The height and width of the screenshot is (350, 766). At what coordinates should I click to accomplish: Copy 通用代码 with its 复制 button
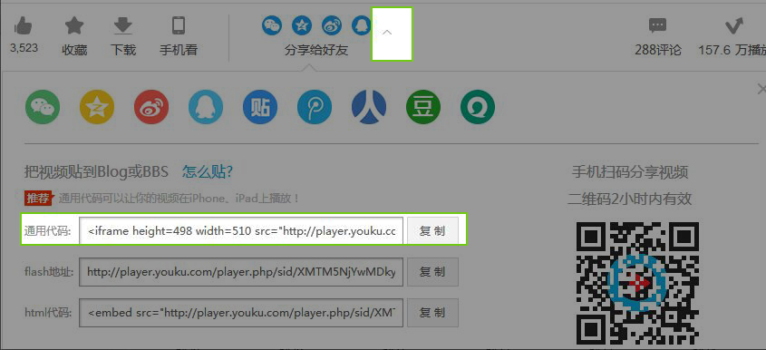432,230
